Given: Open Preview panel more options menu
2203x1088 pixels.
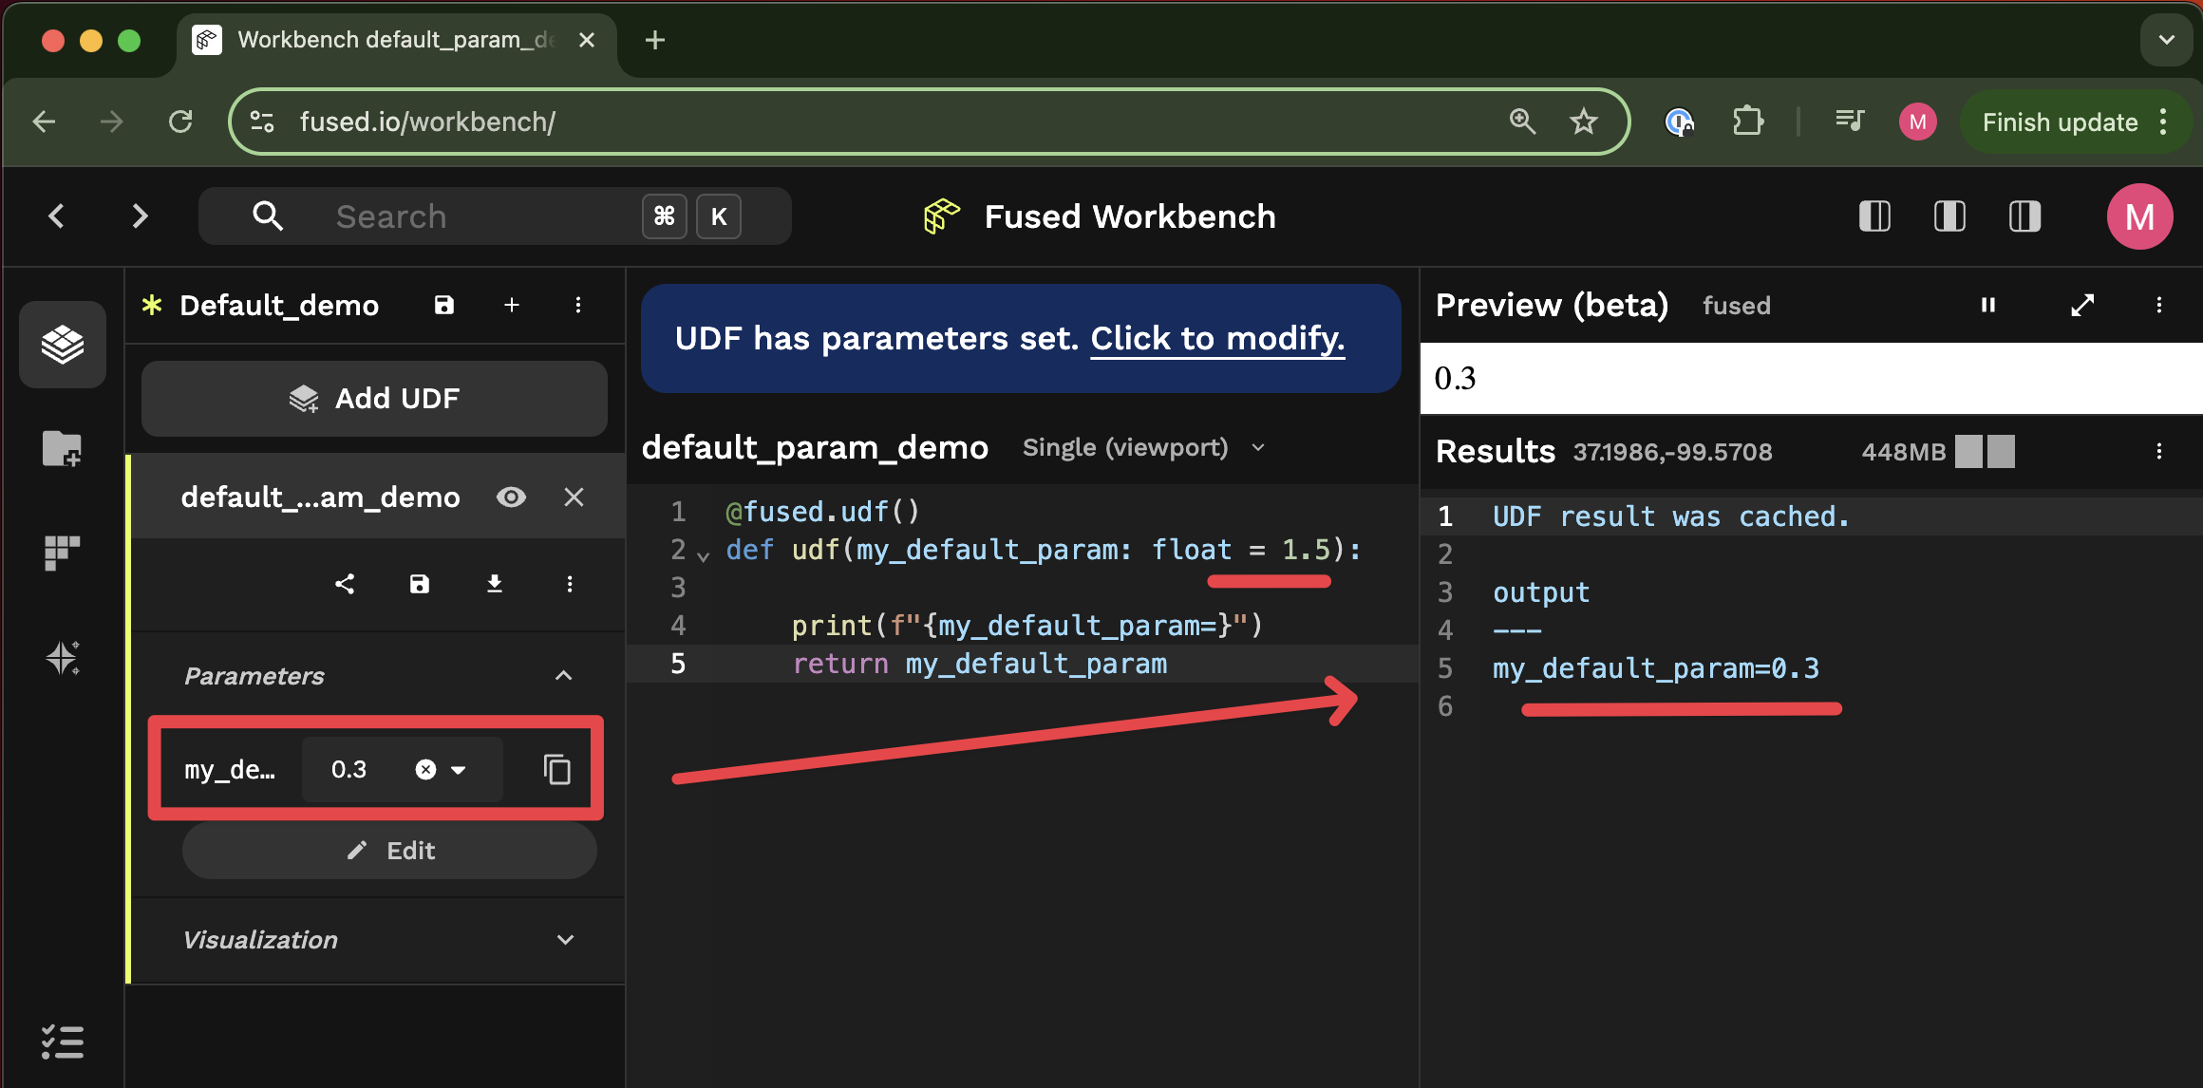Looking at the screenshot, I should coord(2159,305).
